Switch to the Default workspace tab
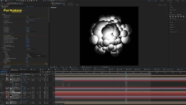The height and width of the screenshot is (105, 186). point(149,1)
